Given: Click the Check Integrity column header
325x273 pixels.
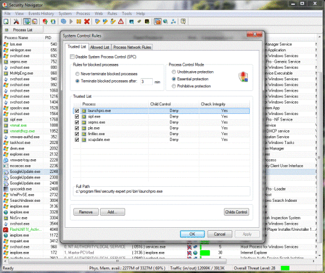Looking at the screenshot, I should point(224,104).
